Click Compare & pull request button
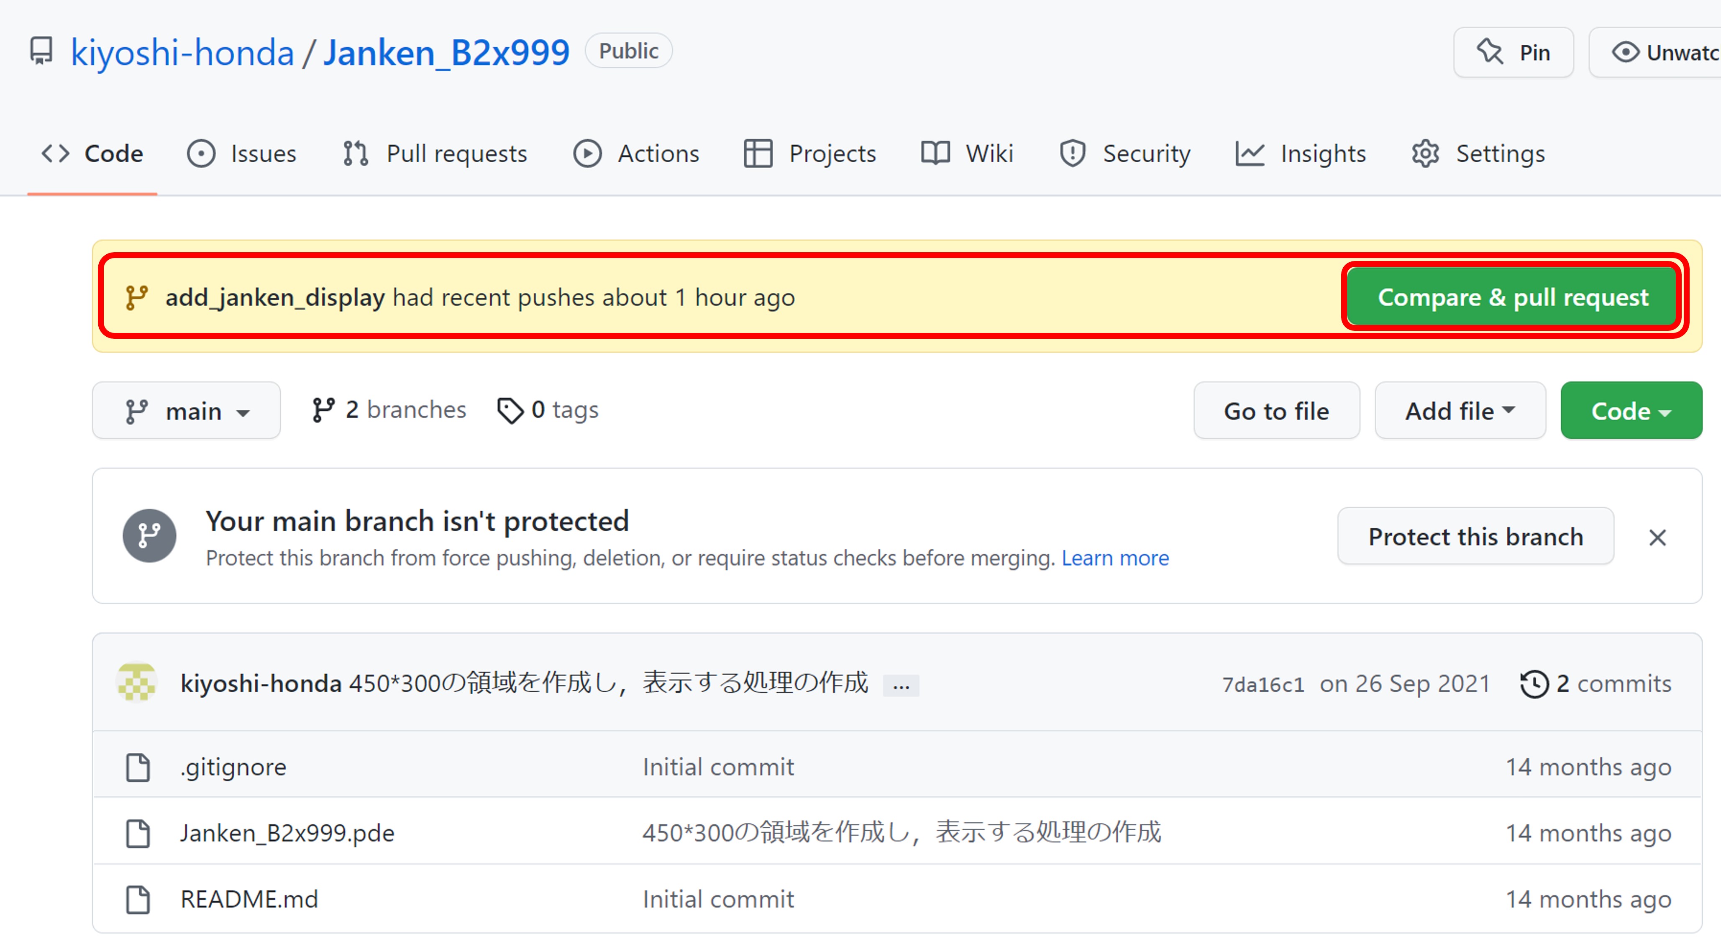 click(1513, 297)
